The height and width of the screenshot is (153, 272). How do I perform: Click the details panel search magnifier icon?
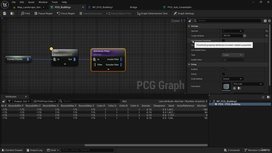pos(195,21)
